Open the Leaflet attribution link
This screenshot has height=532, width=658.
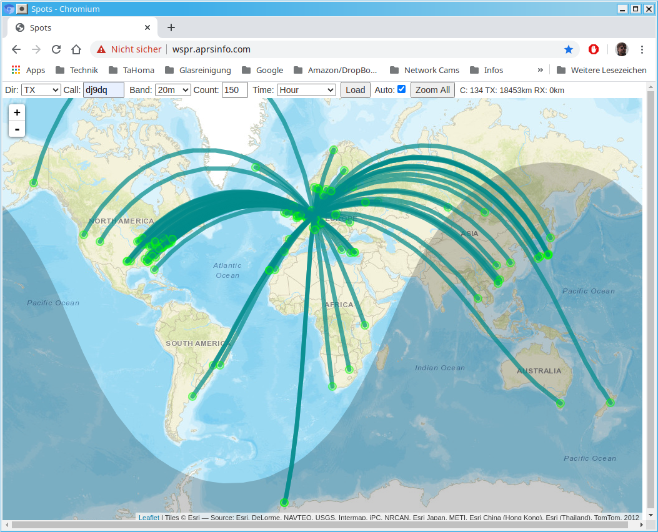tap(149, 518)
